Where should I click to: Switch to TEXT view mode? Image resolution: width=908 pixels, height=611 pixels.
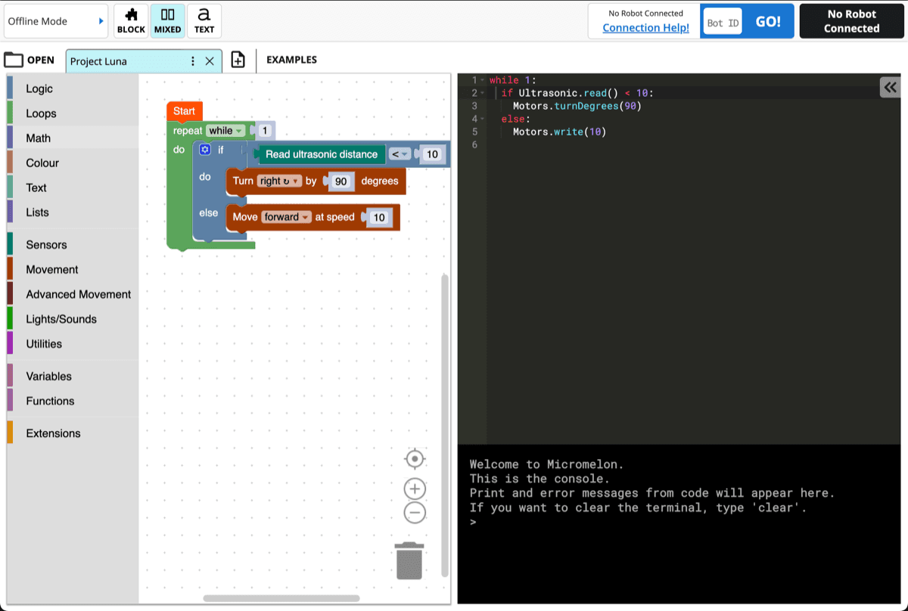click(x=204, y=20)
